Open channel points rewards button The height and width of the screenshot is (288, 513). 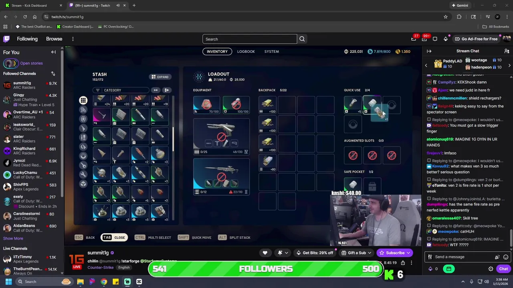(449, 269)
